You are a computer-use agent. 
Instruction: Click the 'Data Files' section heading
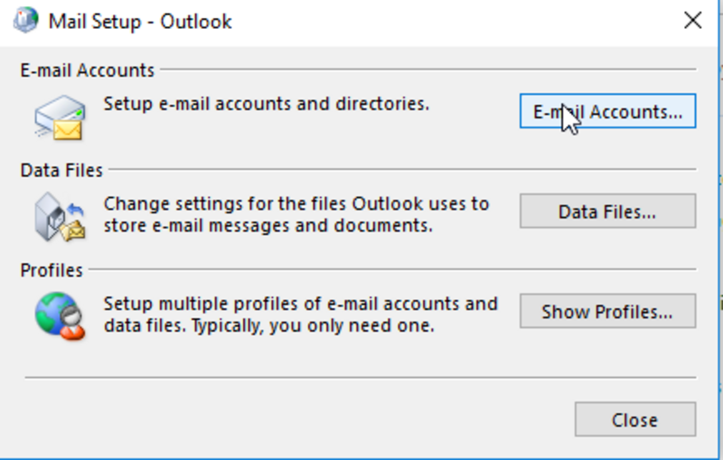[x=61, y=171]
